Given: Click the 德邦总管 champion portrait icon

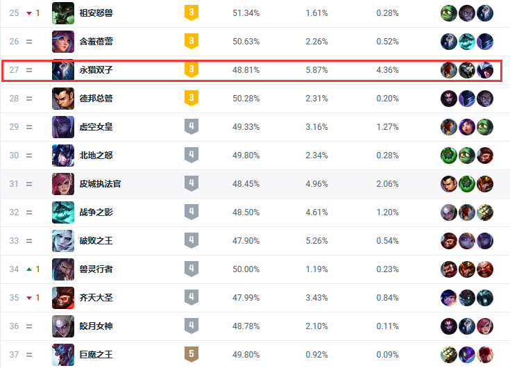Looking at the screenshot, I should 63,99.
